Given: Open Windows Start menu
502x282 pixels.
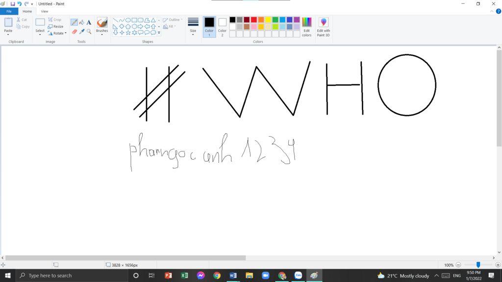Looking at the screenshot, I should (x=8, y=275).
